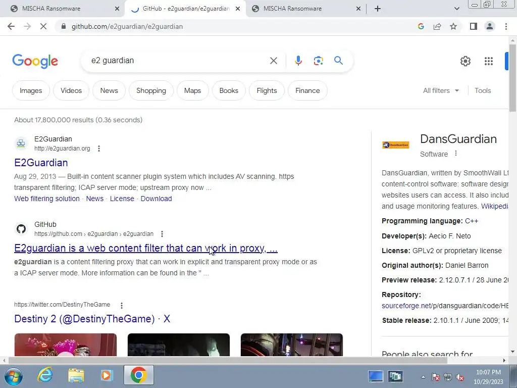Image resolution: width=517 pixels, height=388 pixels.
Task: Open Chrome three-dot menu
Action: pos(506,26)
